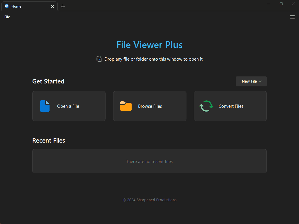Click the 2024 Sharpened Productions copyright text

(x=149, y=200)
